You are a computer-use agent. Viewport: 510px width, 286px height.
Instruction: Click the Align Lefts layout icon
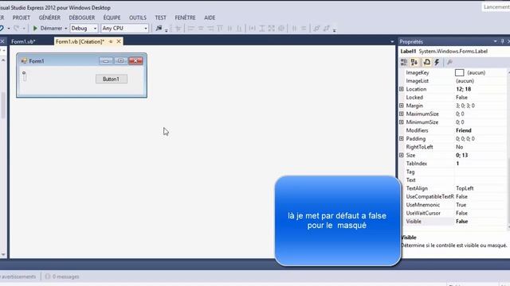(191, 29)
